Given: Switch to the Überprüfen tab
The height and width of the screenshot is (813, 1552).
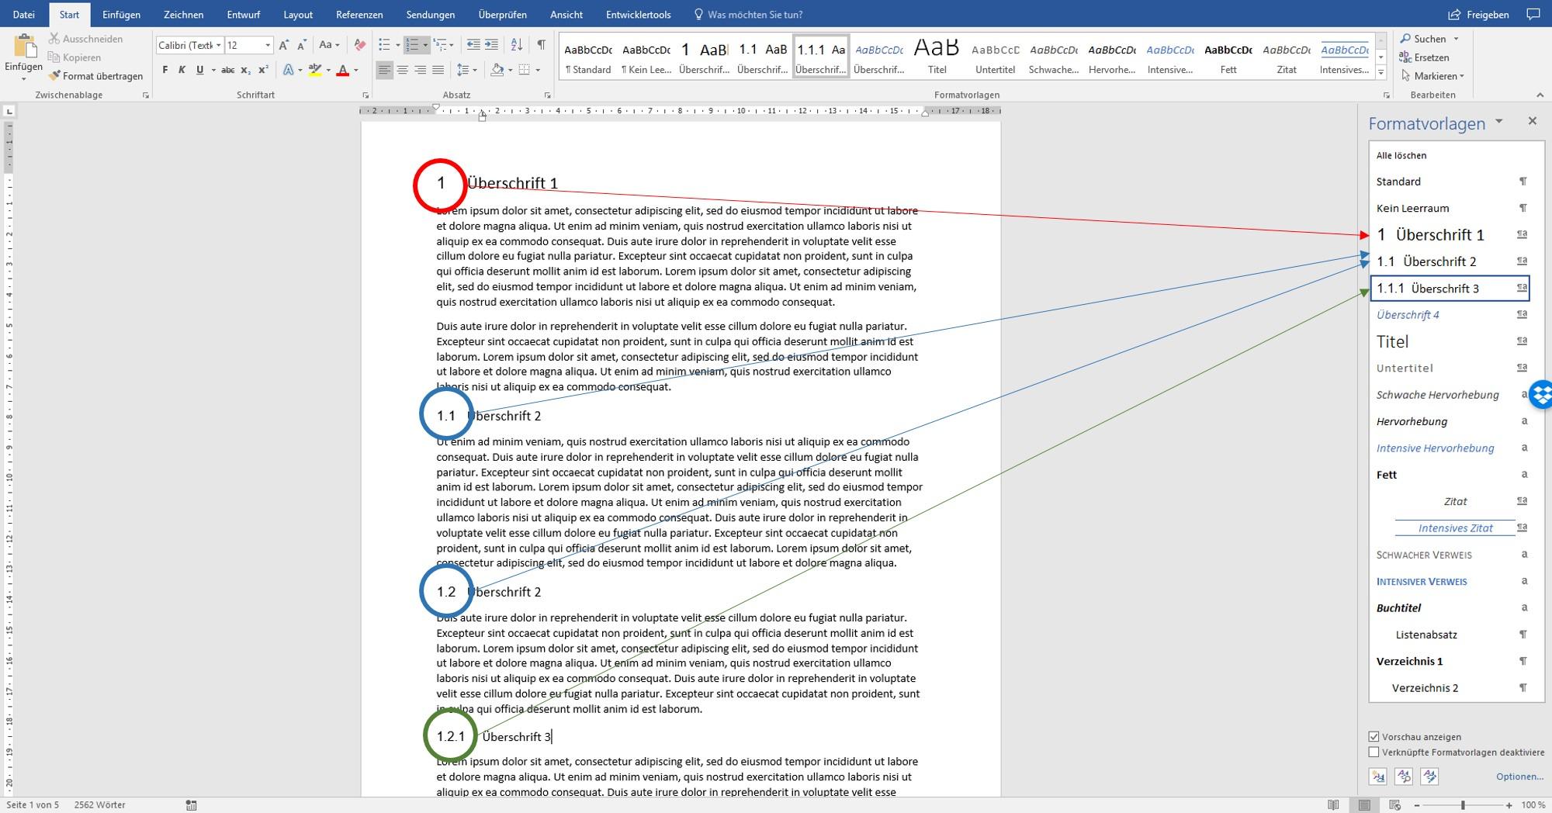Looking at the screenshot, I should [502, 14].
